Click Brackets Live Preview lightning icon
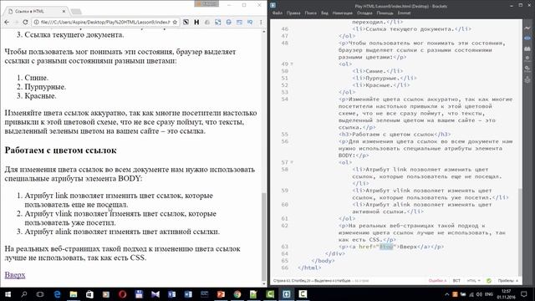Image resolution: width=535 pixels, height=301 pixels. (x=527, y=28)
